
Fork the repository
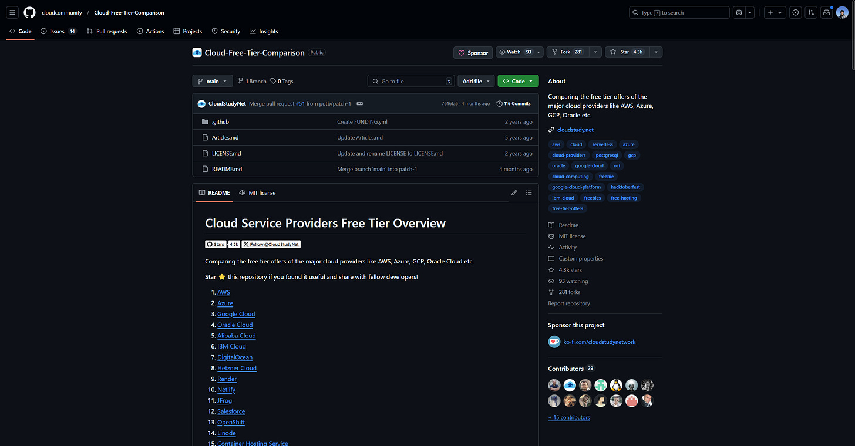568,52
